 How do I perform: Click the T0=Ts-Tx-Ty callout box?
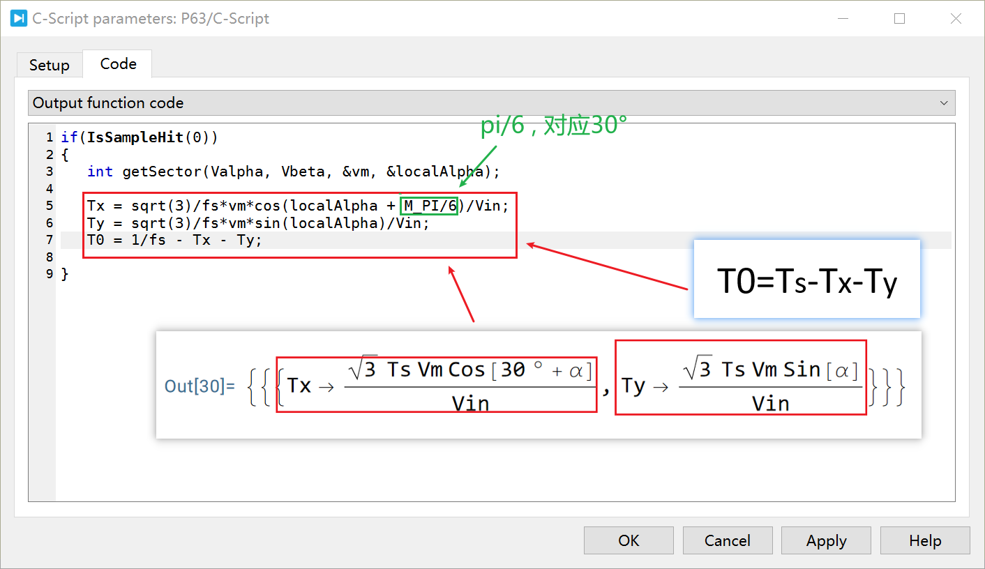[806, 278]
